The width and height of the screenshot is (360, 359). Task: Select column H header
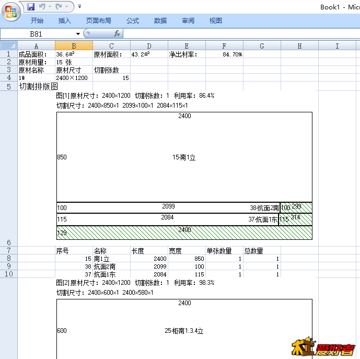[299, 45]
